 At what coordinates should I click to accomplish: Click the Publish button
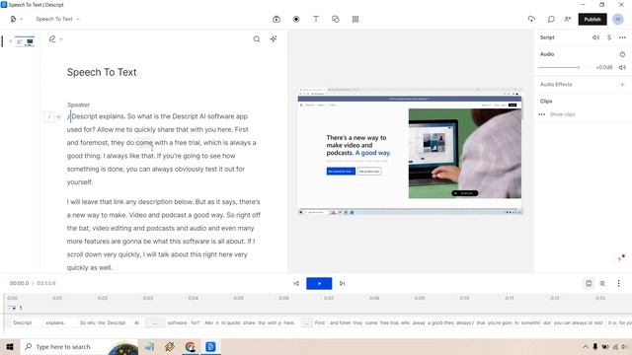(592, 19)
